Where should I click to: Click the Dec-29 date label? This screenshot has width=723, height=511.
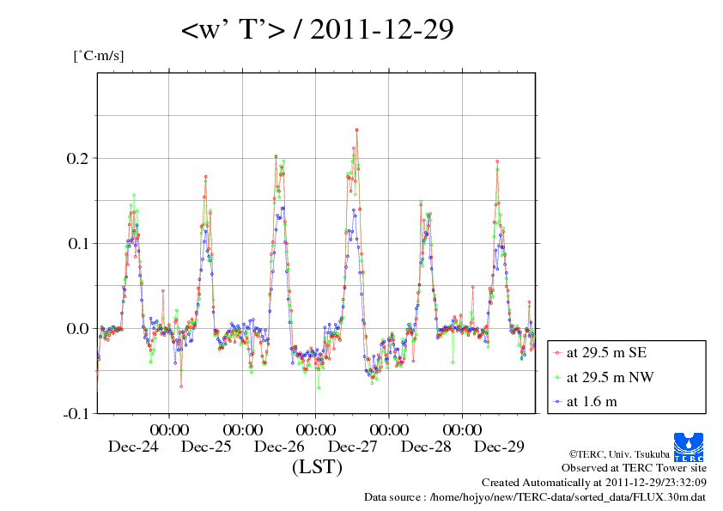coord(499,447)
